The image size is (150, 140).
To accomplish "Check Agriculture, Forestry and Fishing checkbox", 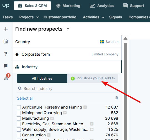I will click(19, 107).
